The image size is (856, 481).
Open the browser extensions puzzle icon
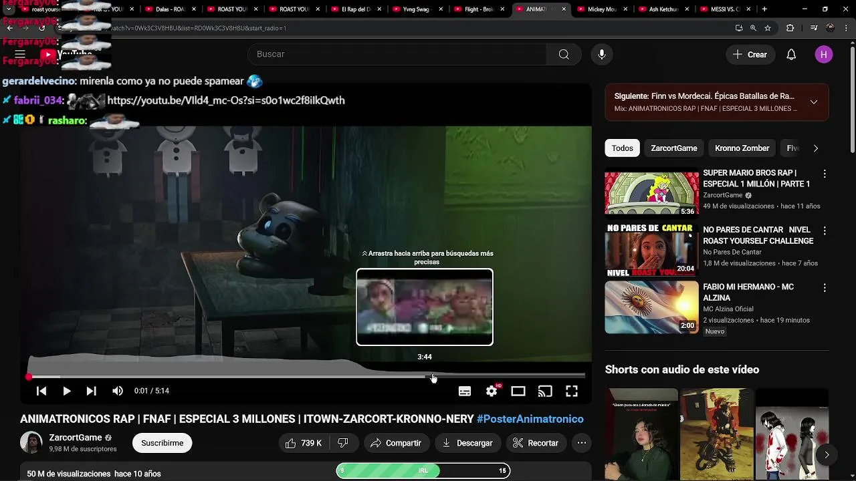(790, 28)
